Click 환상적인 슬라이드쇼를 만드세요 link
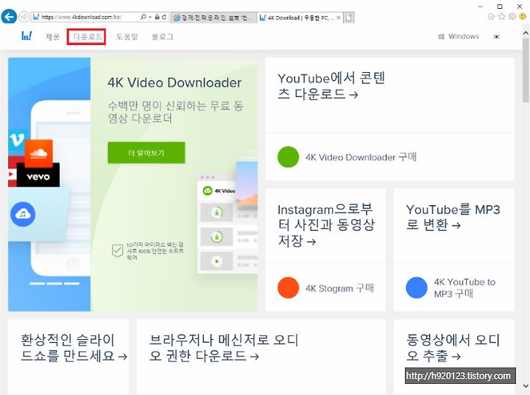 pyautogui.click(x=74, y=348)
